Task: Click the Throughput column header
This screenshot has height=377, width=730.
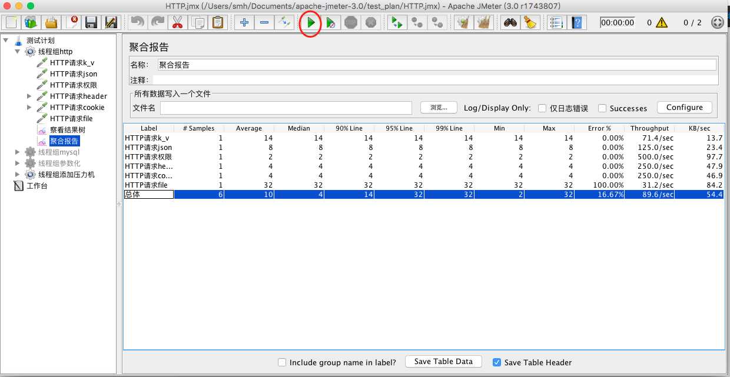Action: tap(649, 128)
